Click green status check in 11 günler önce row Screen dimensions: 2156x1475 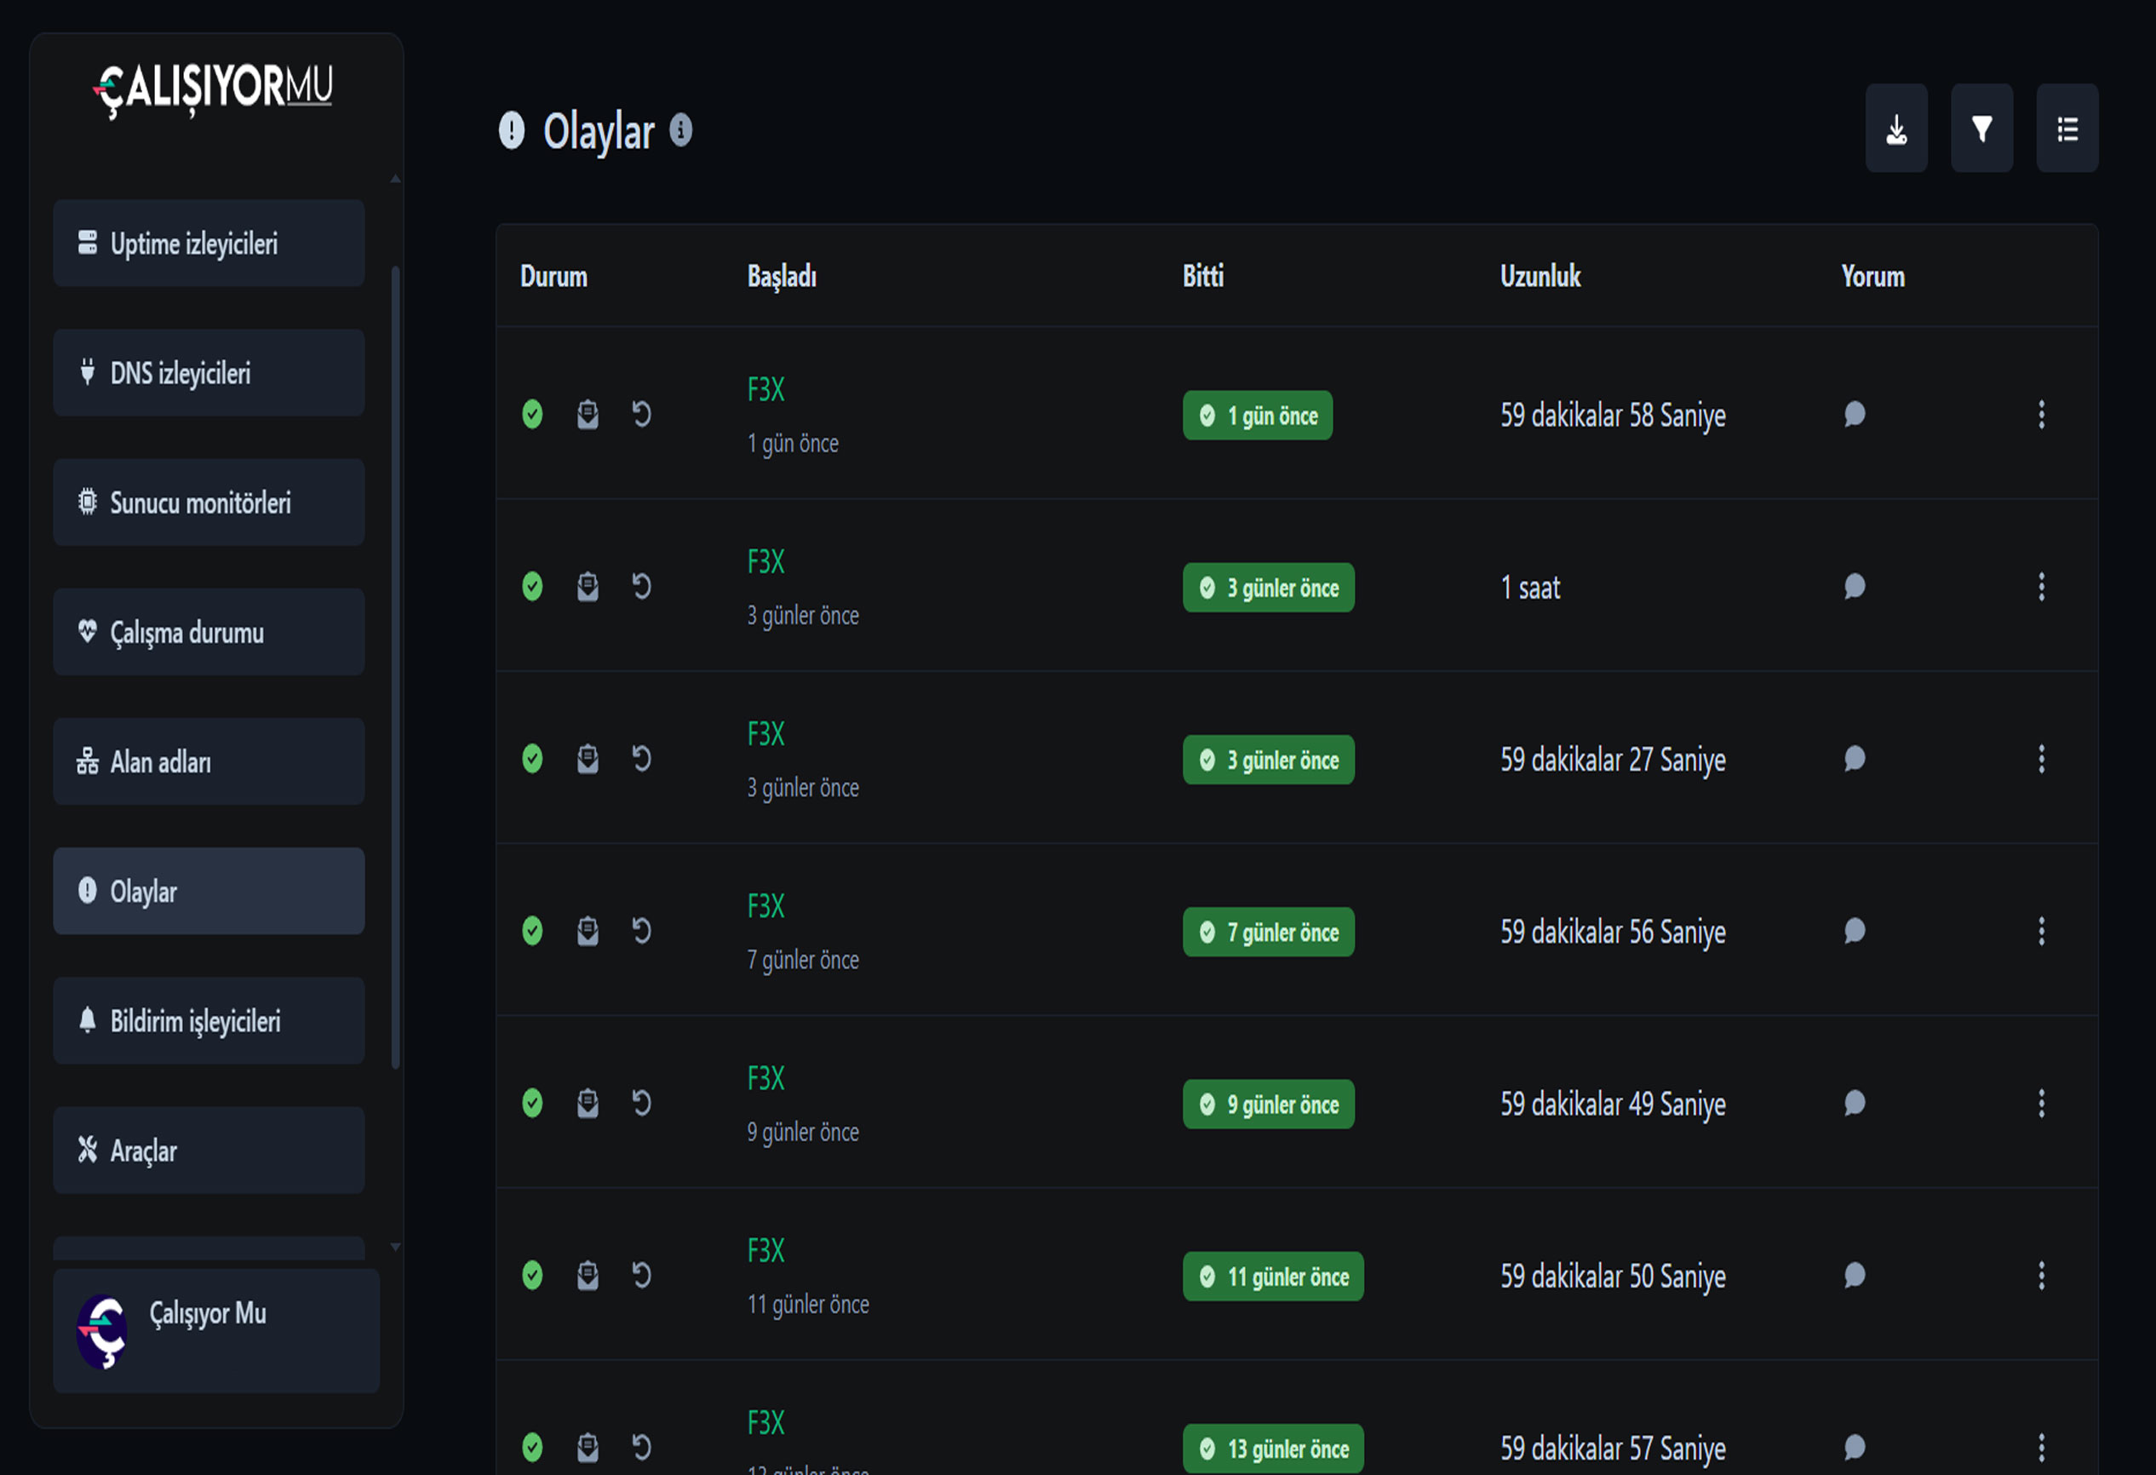pos(532,1276)
